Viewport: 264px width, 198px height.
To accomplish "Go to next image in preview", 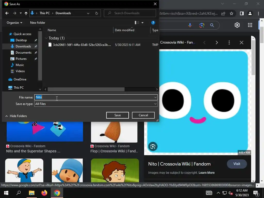I will [x=217, y=43].
